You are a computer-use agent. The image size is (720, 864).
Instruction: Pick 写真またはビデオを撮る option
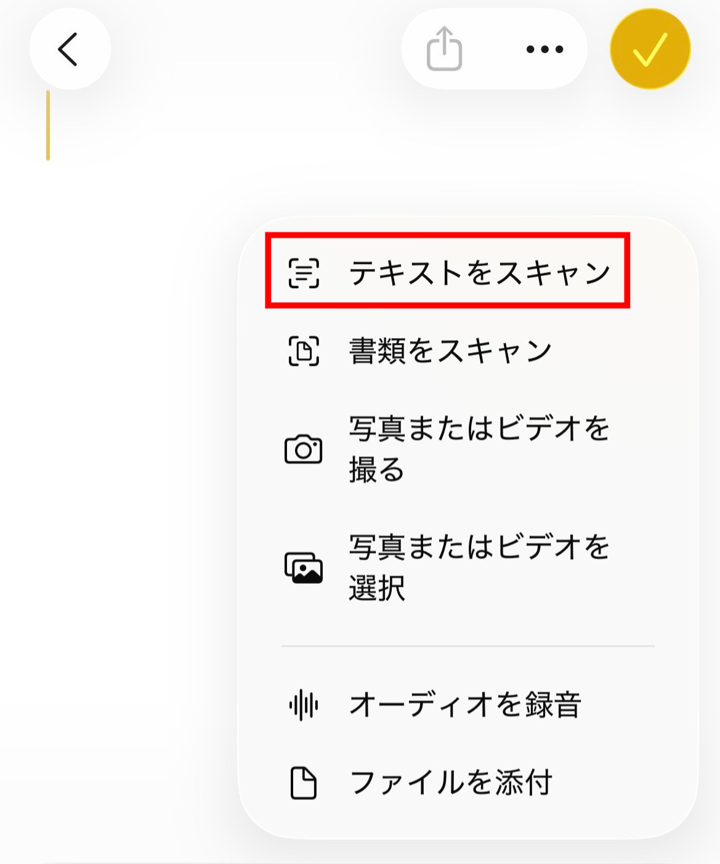tap(479, 448)
